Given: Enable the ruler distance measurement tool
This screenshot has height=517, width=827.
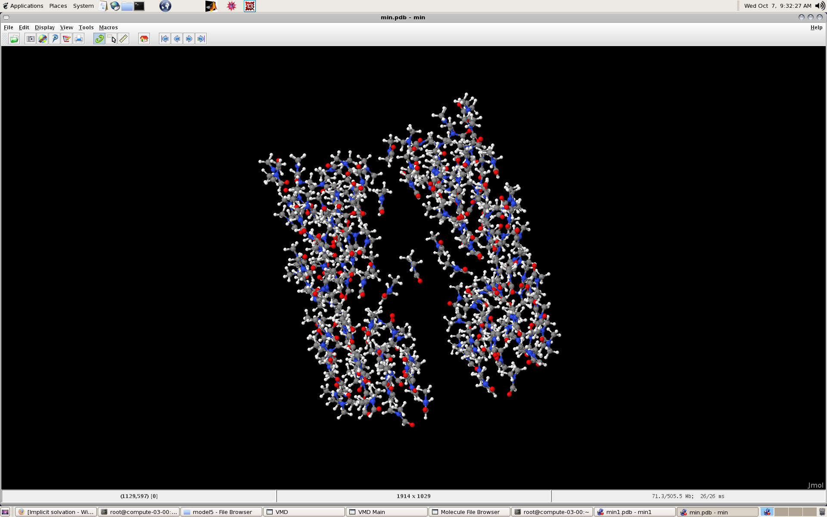Looking at the screenshot, I should pyautogui.click(x=124, y=39).
